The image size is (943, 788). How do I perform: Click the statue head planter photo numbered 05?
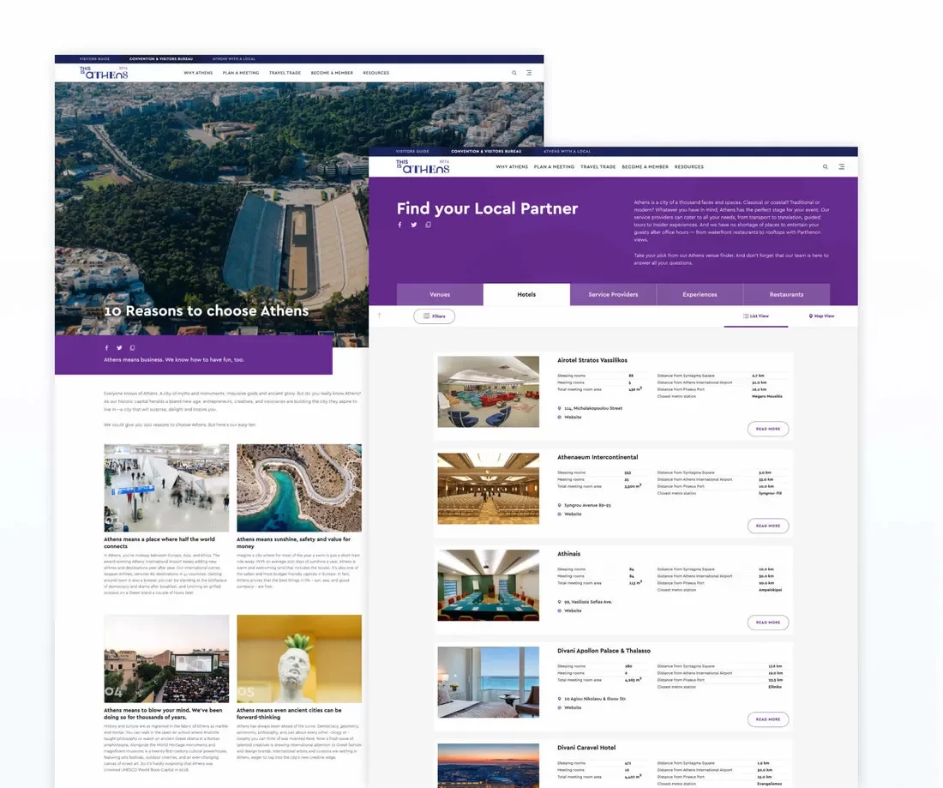tap(299, 659)
